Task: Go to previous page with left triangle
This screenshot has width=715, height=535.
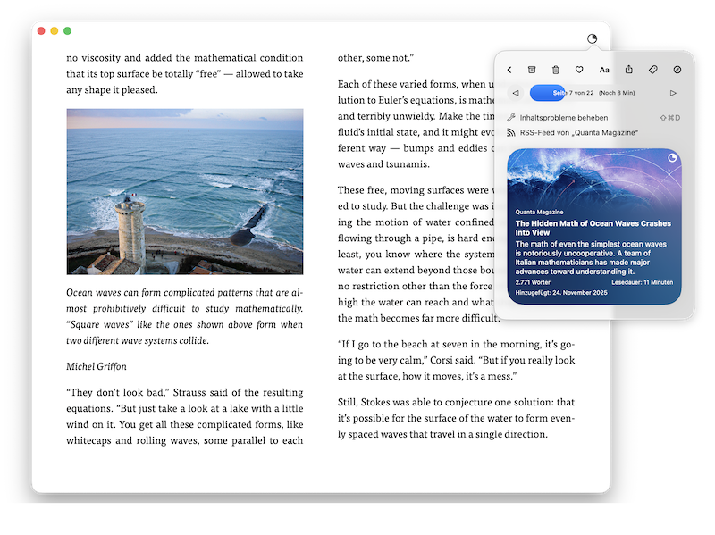Action: 516,93
